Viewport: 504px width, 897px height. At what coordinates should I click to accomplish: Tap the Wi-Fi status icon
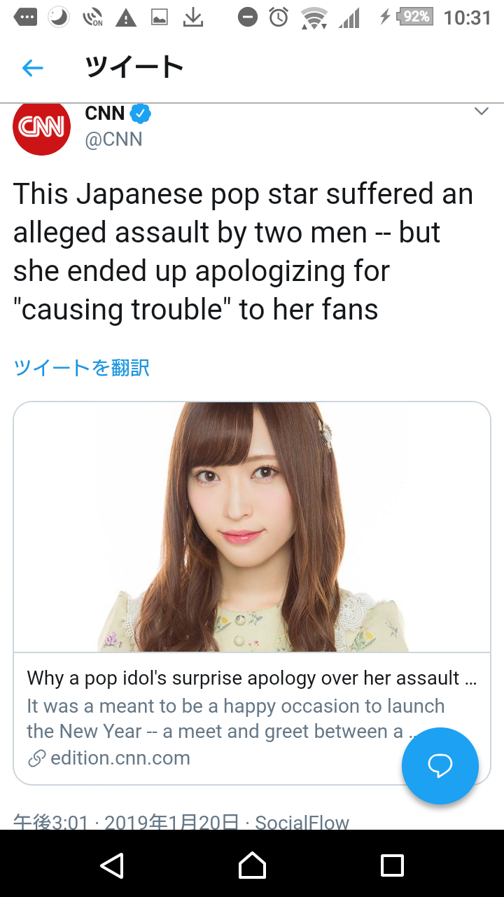[x=314, y=17]
